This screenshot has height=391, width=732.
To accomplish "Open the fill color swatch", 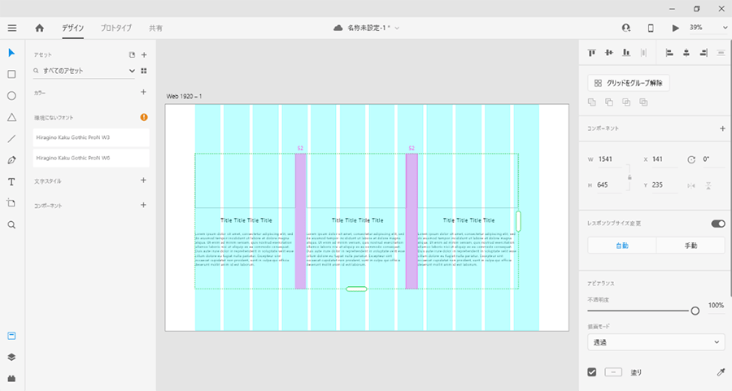I will (x=613, y=371).
